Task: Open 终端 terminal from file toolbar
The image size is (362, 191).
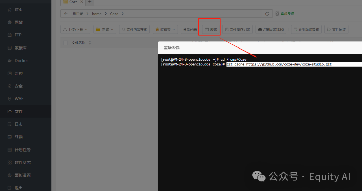Action: 211,29
